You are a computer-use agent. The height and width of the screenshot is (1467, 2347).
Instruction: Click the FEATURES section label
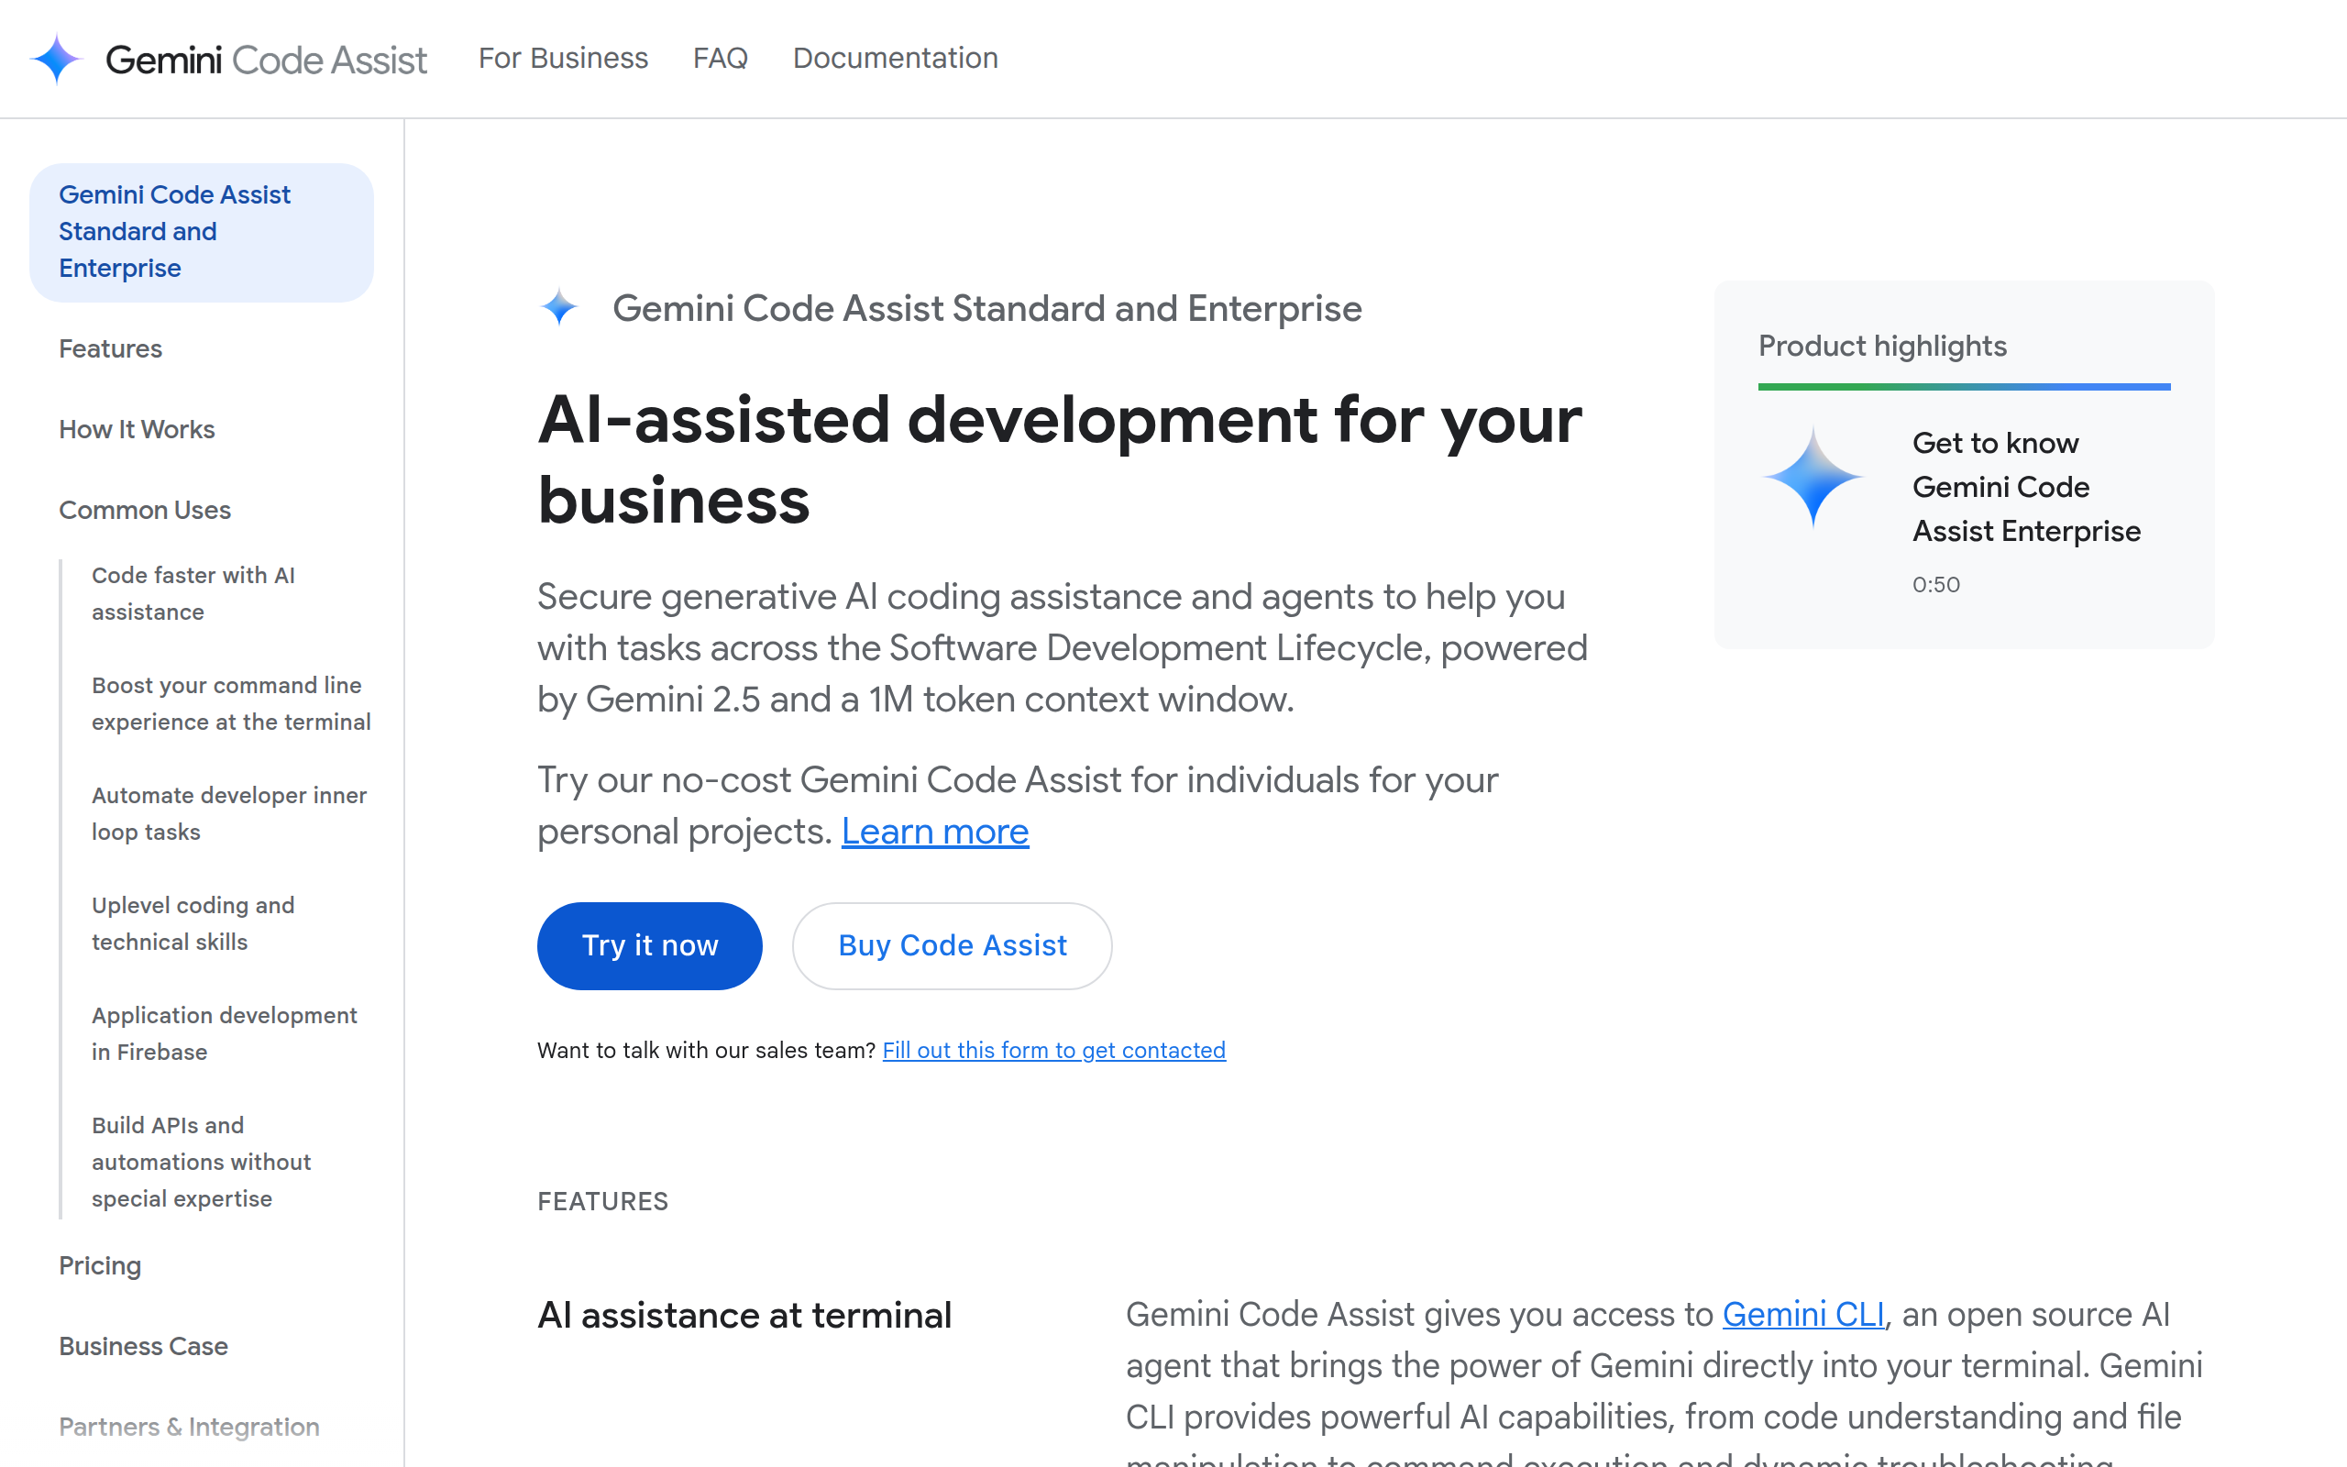(602, 1201)
